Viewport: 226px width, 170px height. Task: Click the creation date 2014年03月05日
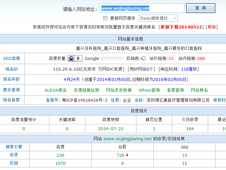pyautogui.click(x=113, y=79)
